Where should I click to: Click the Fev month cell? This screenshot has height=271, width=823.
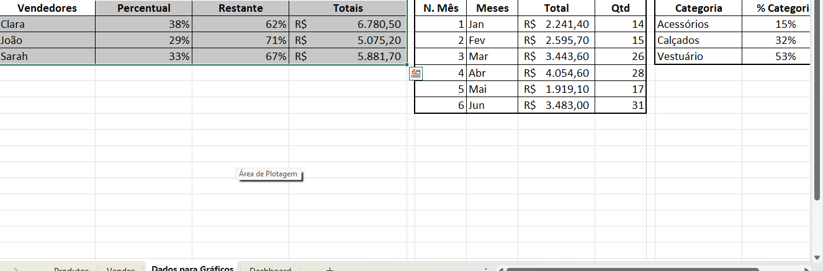[x=492, y=40]
